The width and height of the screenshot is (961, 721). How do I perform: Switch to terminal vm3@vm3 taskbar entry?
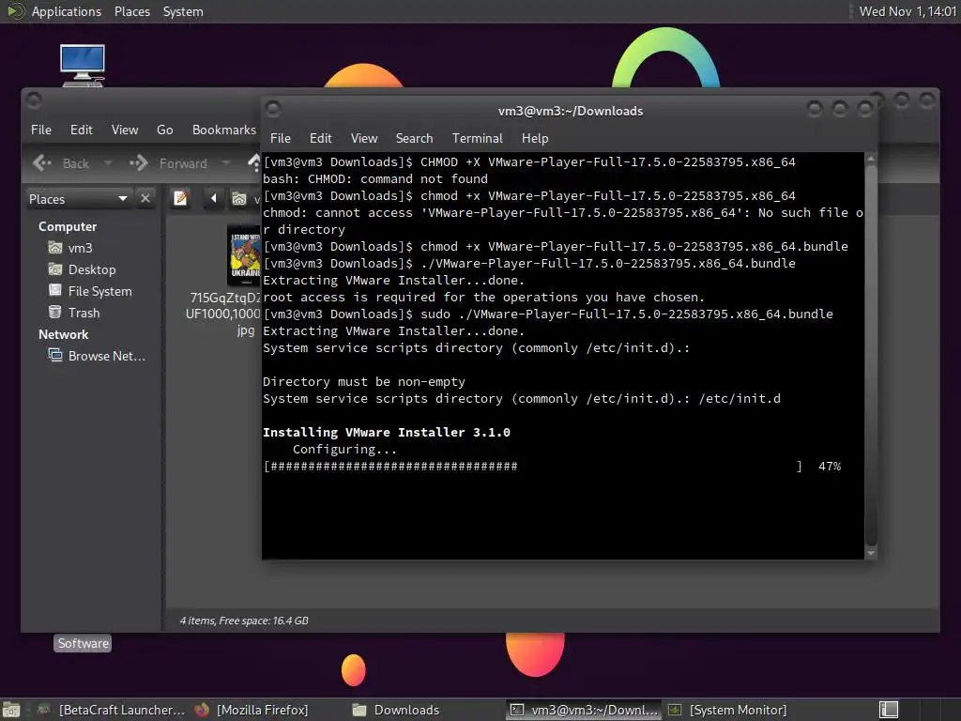pyautogui.click(x=584, y=710)
